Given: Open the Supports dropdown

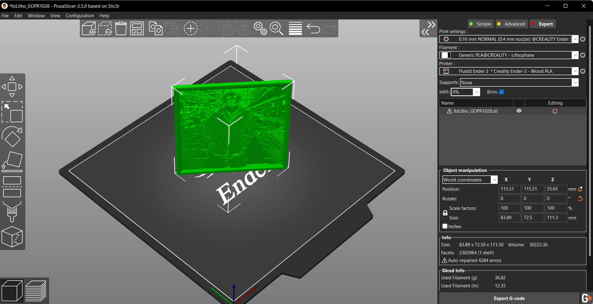Looking at the screenshot, I should 575,82.
